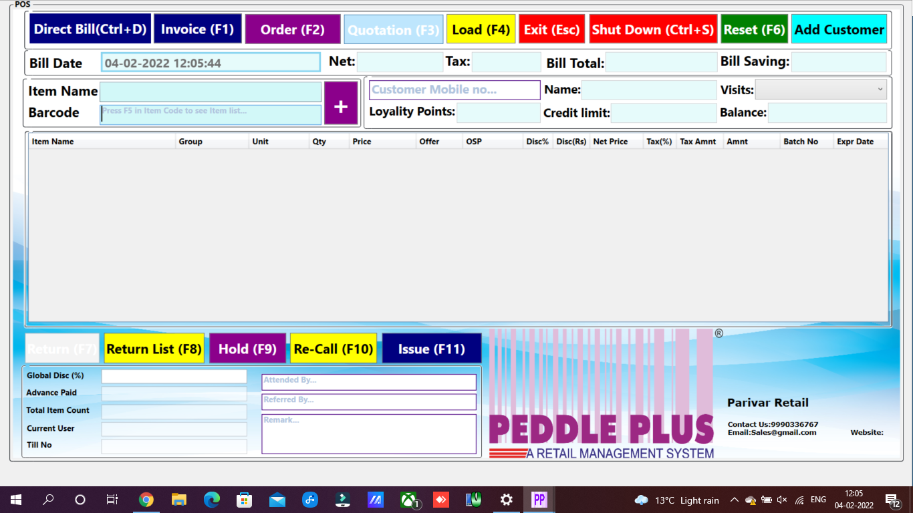Select the Order (F2) button
913x513 pixels.
coord(292,29)
